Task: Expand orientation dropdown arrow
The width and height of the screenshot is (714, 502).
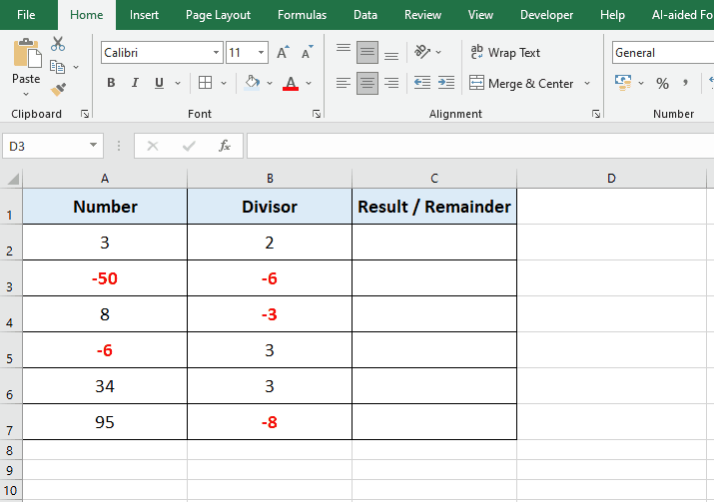Action: (x=438, y=52)
